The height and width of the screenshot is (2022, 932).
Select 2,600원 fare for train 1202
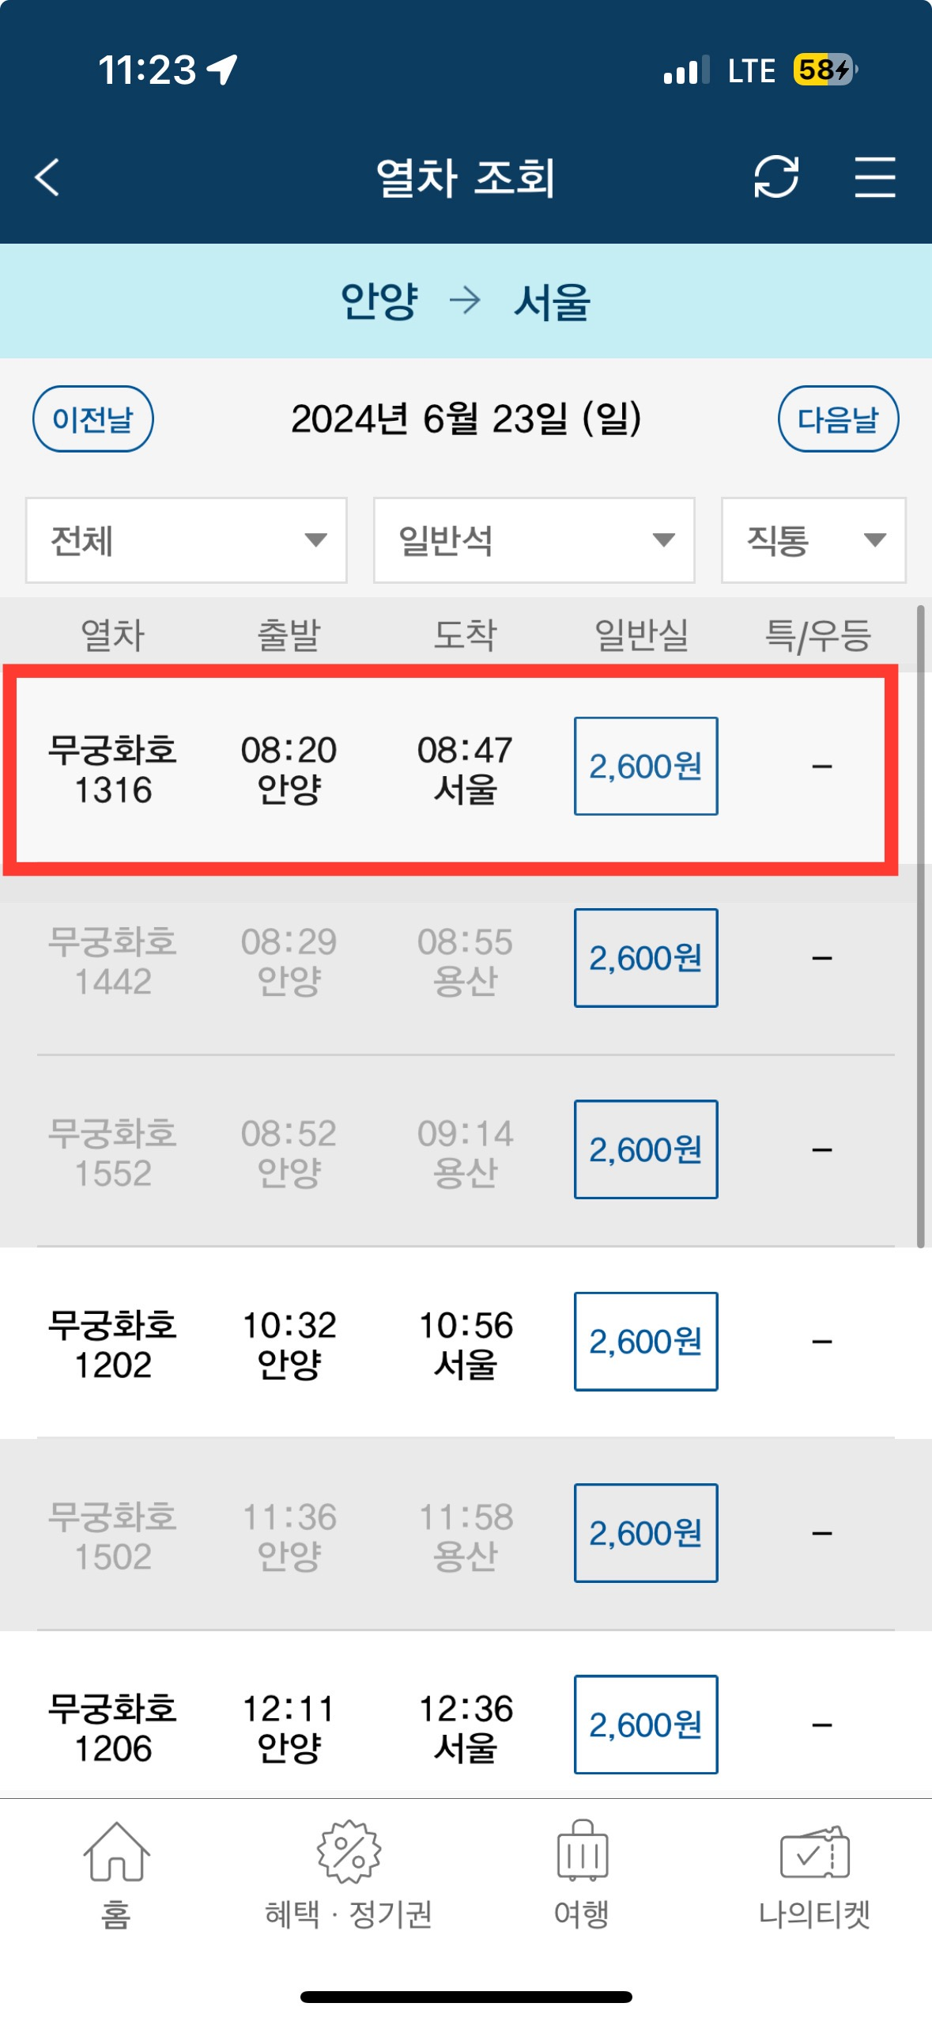(646, 1342)
